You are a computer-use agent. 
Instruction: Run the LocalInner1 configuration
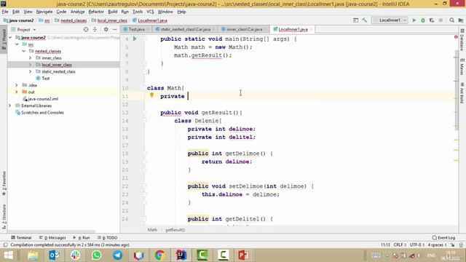pyautogui.click(x=414, y=20)
